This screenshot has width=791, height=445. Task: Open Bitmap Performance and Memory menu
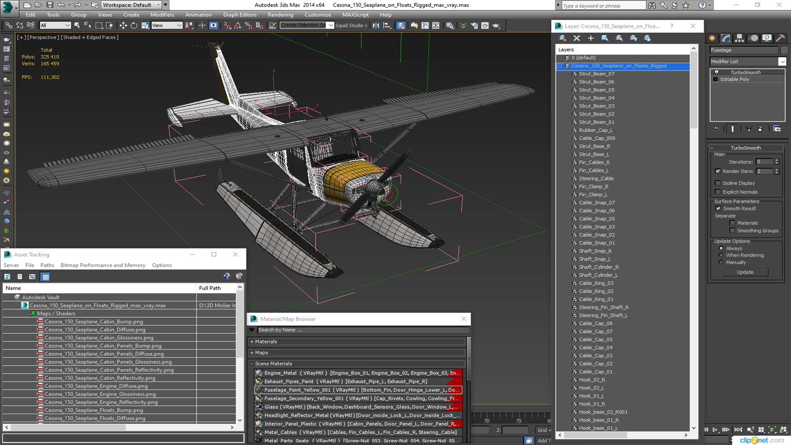coord(103,265)
